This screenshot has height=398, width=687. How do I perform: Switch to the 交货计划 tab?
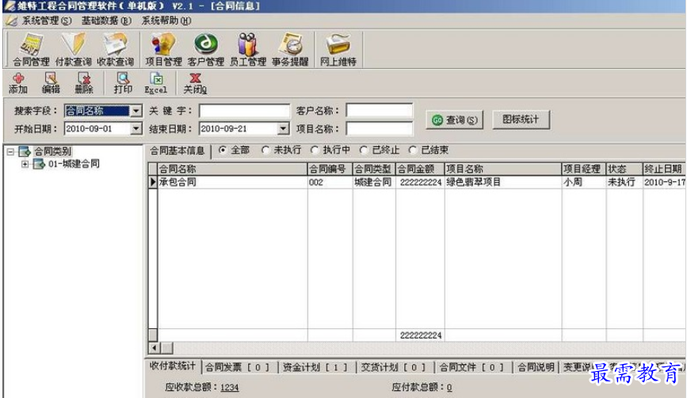[394, 367]
